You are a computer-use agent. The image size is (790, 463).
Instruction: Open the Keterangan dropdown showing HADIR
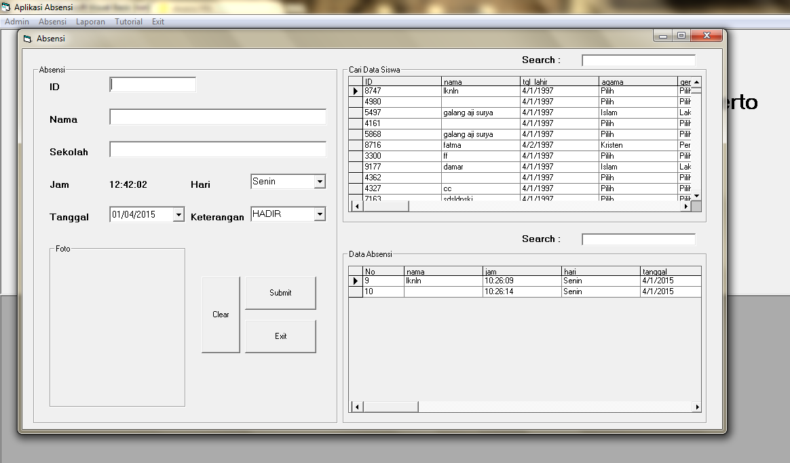click(319, 214)
